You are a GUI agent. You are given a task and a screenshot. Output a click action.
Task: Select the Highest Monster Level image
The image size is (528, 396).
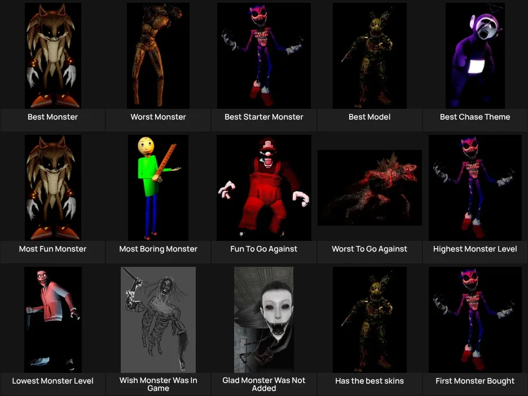[475, 187]
